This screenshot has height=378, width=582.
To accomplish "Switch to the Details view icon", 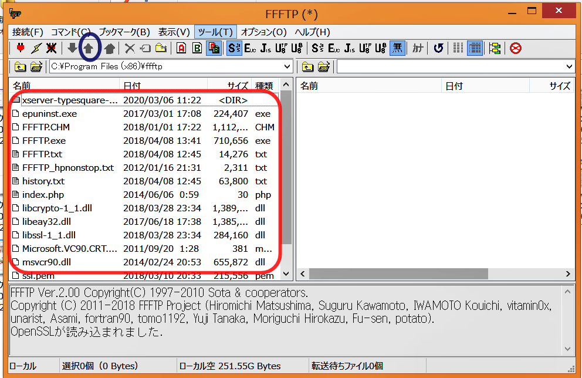I will 475,48.
